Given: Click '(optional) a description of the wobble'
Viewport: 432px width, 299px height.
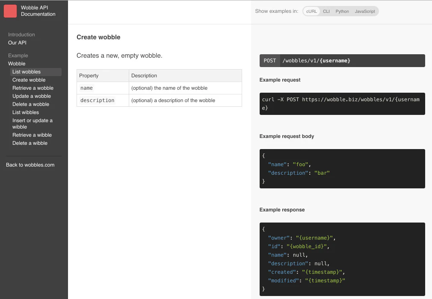Looking at the screenshot, I should (173, 100).
